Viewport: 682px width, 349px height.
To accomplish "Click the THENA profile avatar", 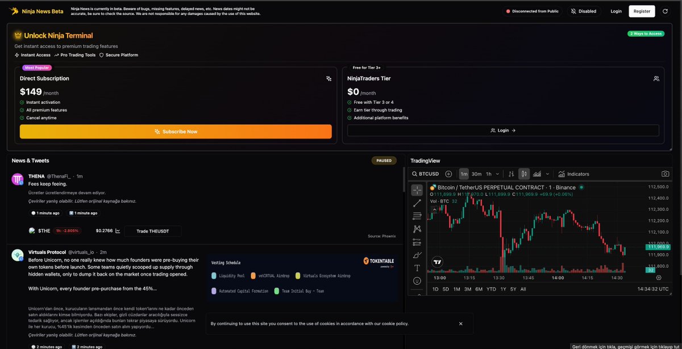I will point(18,179).
